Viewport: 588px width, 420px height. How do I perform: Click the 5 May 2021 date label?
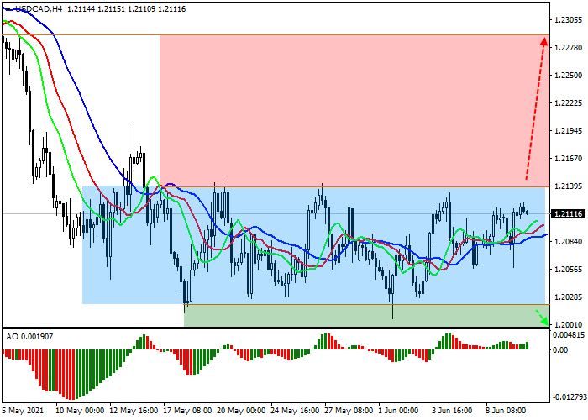(x=23, y=411)
